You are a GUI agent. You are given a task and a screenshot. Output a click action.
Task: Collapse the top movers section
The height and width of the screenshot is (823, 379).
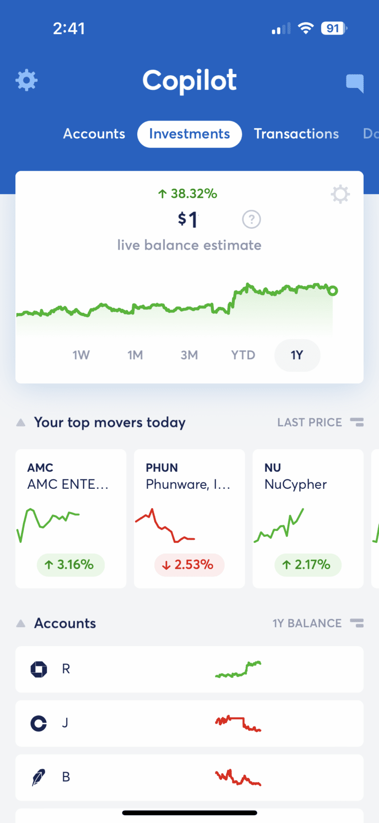coord(21,423)
